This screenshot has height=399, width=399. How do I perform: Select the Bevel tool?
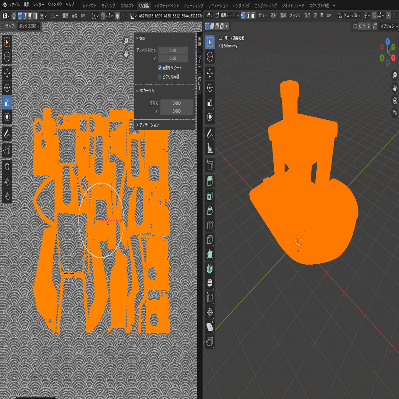point(210,211)
